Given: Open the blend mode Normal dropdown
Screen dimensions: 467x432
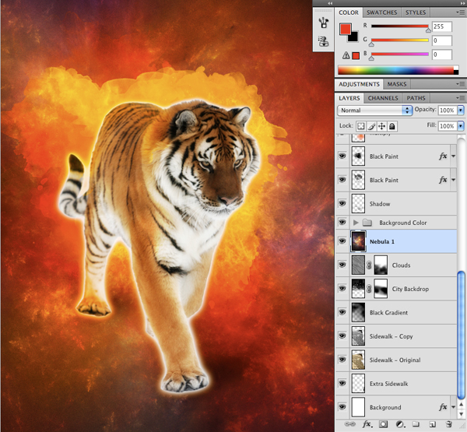Looking at the screenshot, I should [x=374, y=111].
